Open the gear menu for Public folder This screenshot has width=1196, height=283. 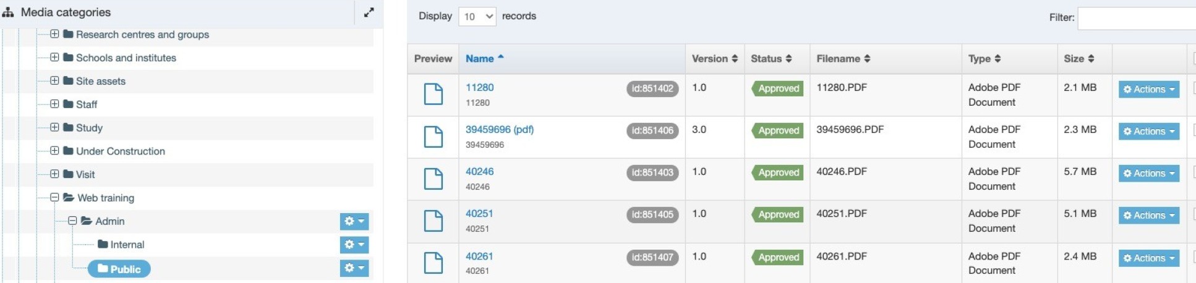click(x=354, y=268)
